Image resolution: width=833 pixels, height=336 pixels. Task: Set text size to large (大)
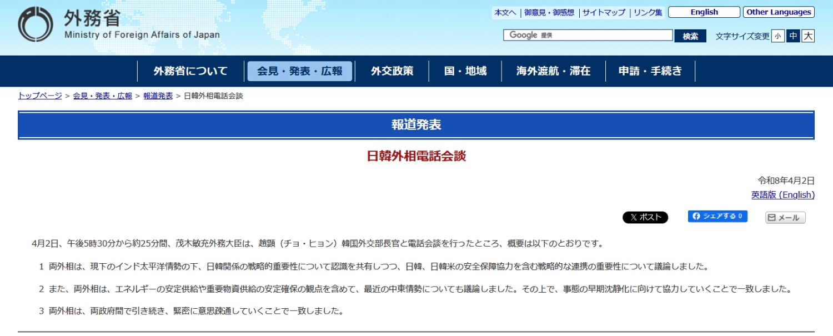pyautogui.click(x=808, y=36)
